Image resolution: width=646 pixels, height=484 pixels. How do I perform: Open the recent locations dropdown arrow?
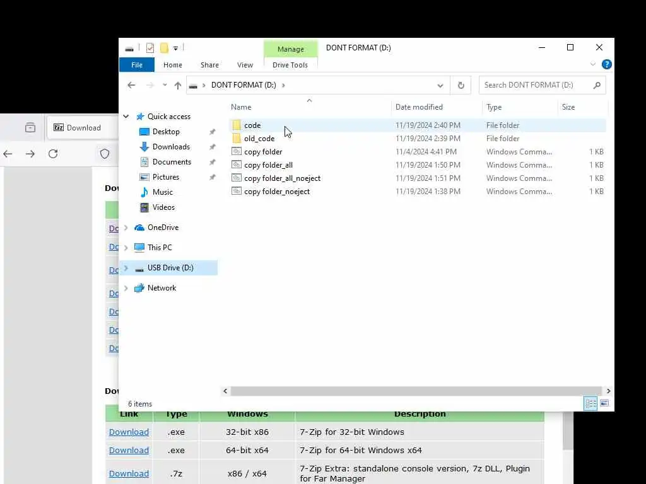[165, 85]
